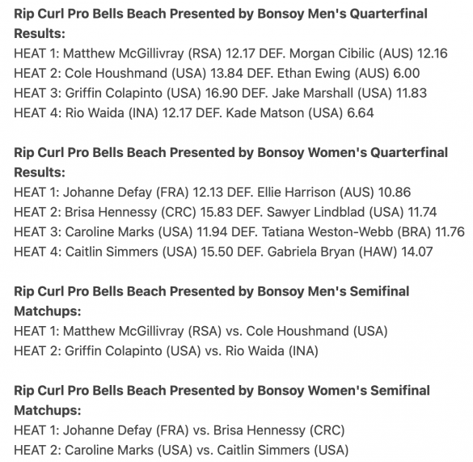The height and width of the screenshot is (462, 473).
Task: Select the Johanne Defay 12.13 result line
Action: [x=213, y=193]
